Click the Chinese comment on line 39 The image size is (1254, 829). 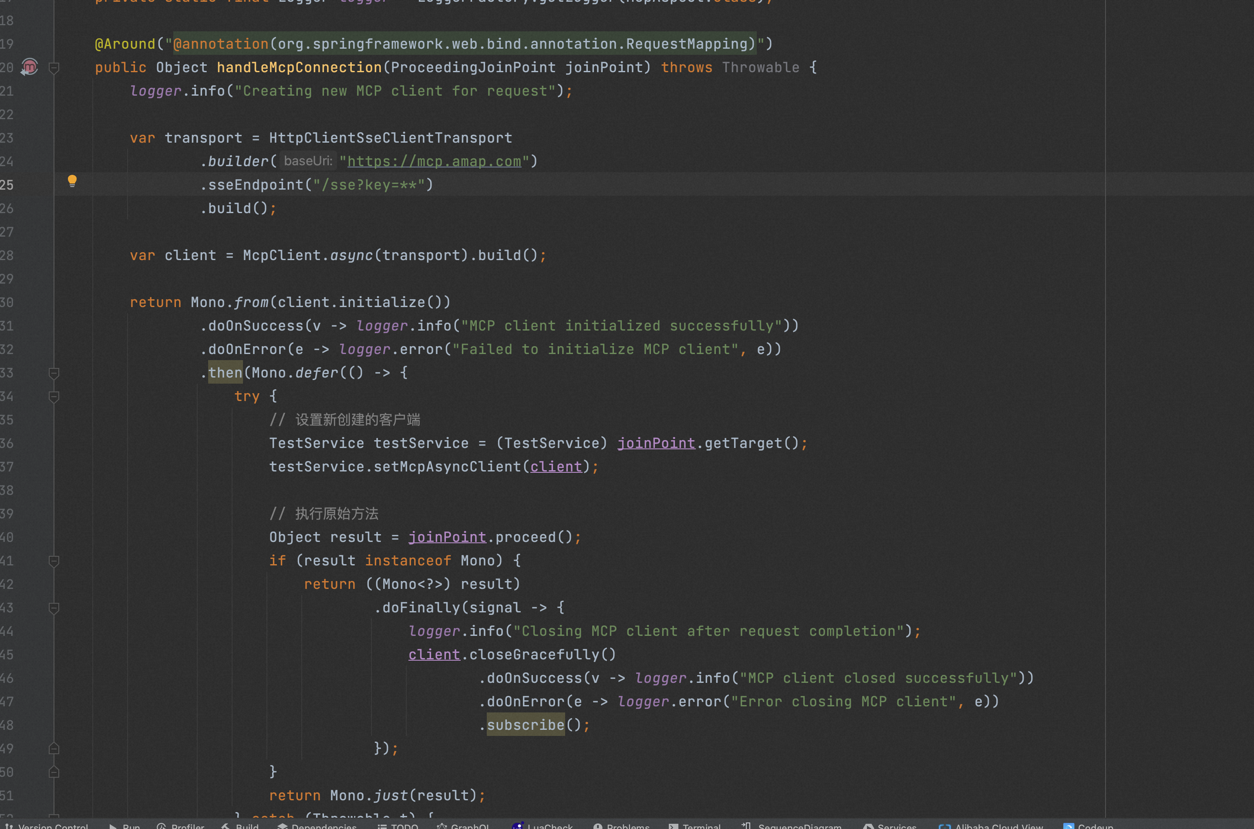tap(324, 514)
